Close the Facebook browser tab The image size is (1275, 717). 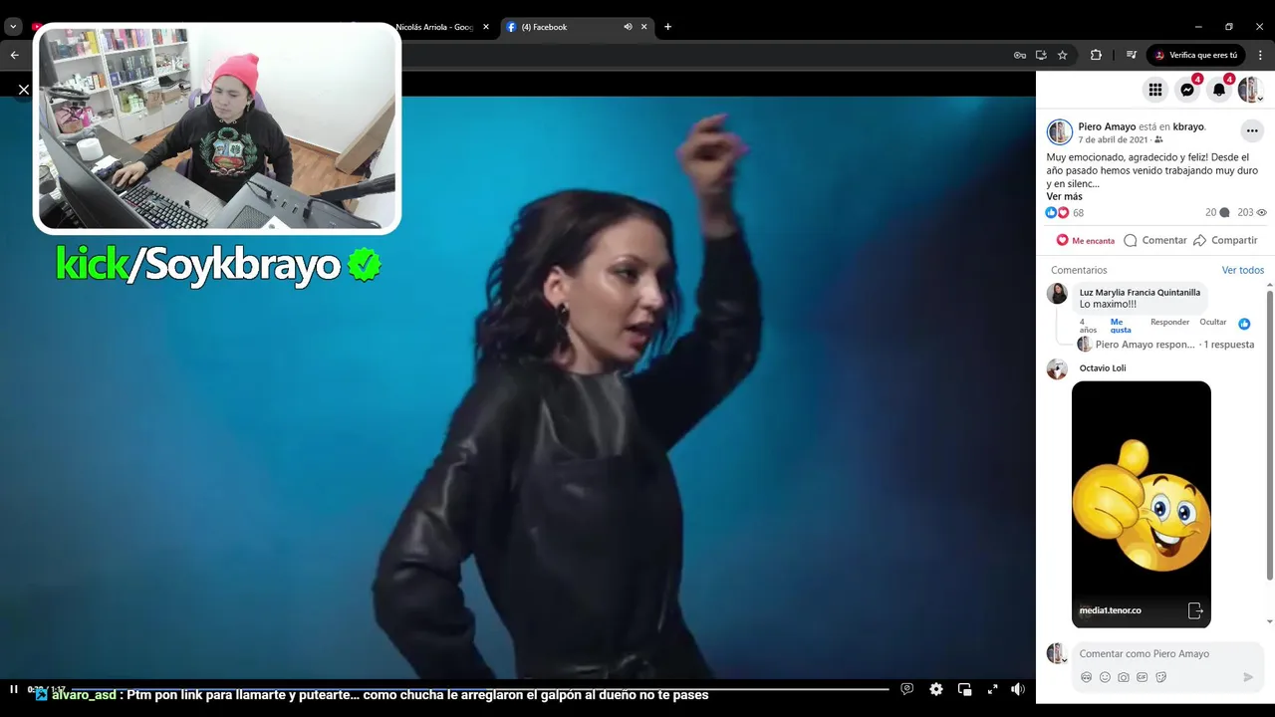point(644,27)
